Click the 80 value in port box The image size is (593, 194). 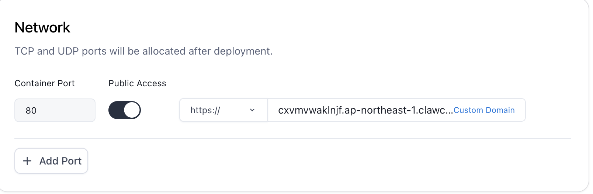point(31,111)
